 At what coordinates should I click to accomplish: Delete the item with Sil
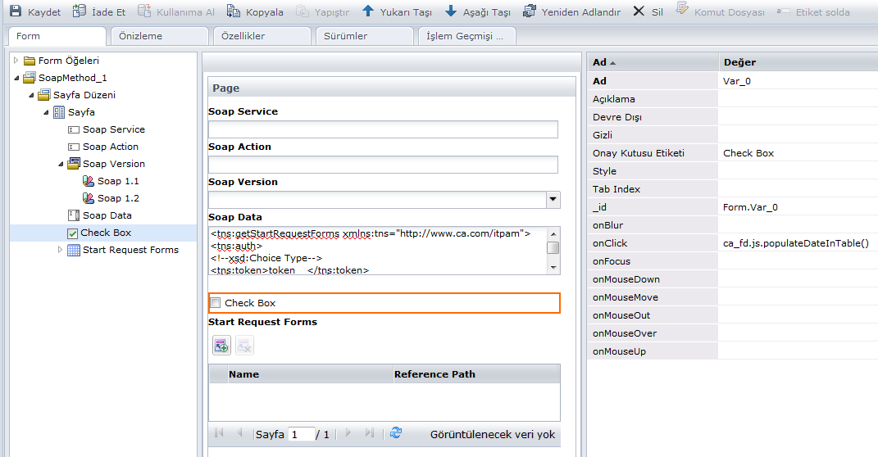[x=639, y=11]
